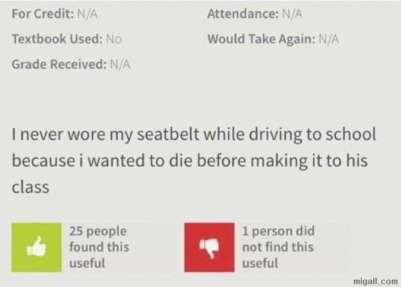The image size is (401, 287).
Task: Click the Would Take Again label
Action: point(261,39)
